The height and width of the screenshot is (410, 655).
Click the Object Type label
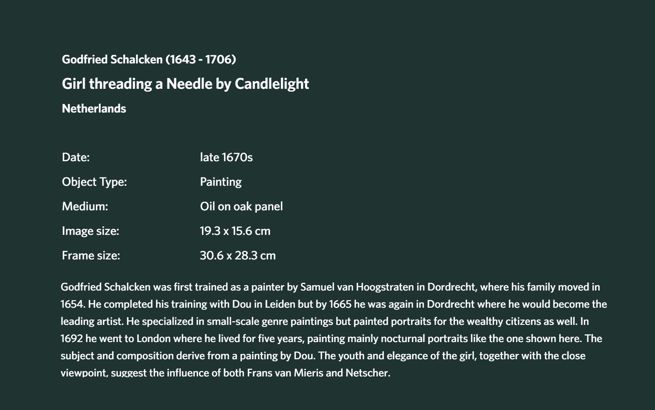[95, 182]
